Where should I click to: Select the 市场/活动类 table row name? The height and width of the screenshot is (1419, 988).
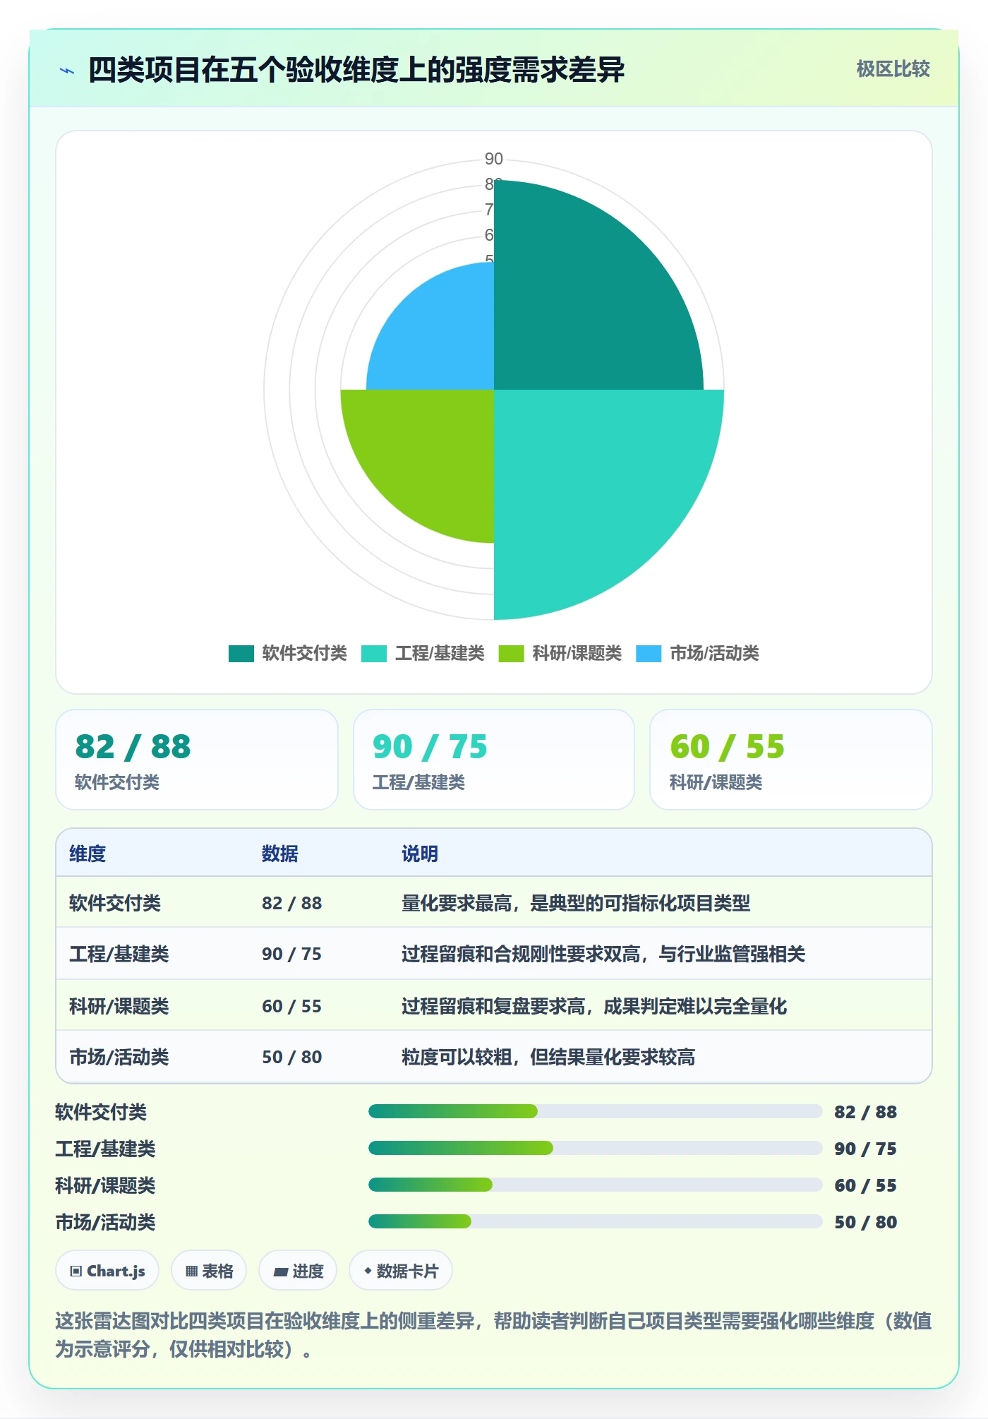tap(119, 1057)
